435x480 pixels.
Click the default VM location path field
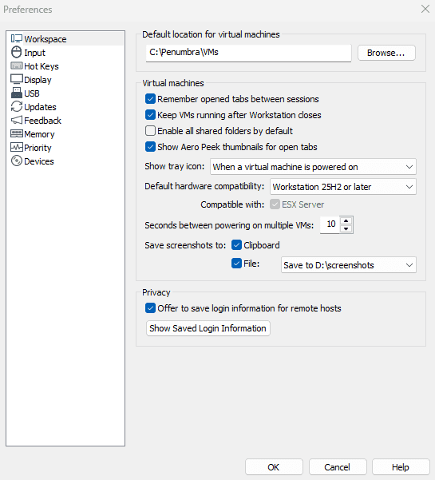(248, 53)
